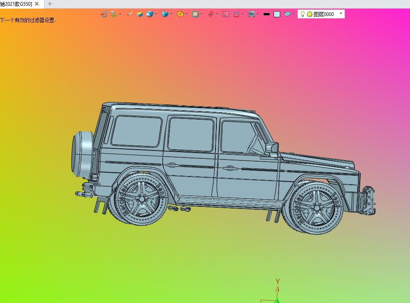
Task: Click the light blue fill color swatch
Action: point(277,14)
